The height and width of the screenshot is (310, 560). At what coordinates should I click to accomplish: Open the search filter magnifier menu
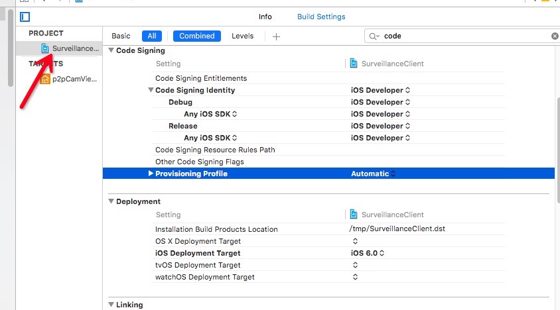(x=374, y=36)
